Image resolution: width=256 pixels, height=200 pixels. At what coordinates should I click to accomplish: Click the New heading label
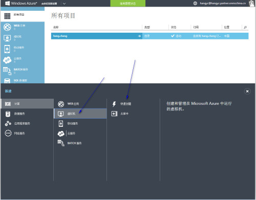[8, 91]
